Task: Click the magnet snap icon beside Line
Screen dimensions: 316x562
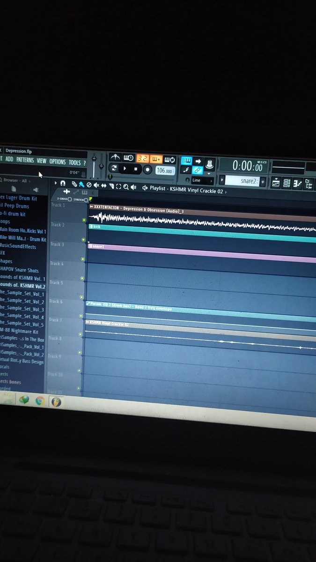Action: point(188,179)
